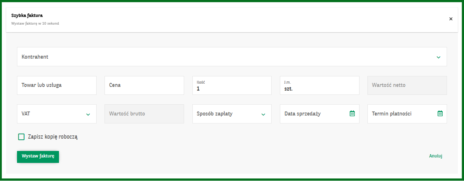Open the Sposób zapłaty dropdown
464x181 pixels.
tap(232, 114)
